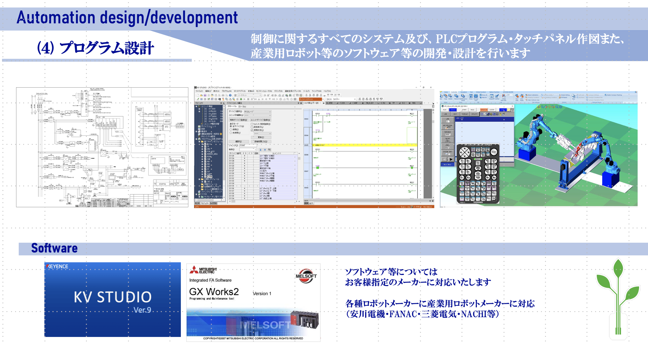This screenshot has width=648, height=343.
Task: Open the デバイス選択 R(リレー) dropdown
Action: click(x=257, y=112)
